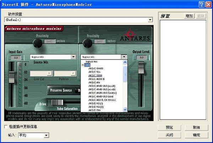This screenshot has height=143, width=213.
Task: Choose AKG C 414 from list
Action: click(94, 82)
